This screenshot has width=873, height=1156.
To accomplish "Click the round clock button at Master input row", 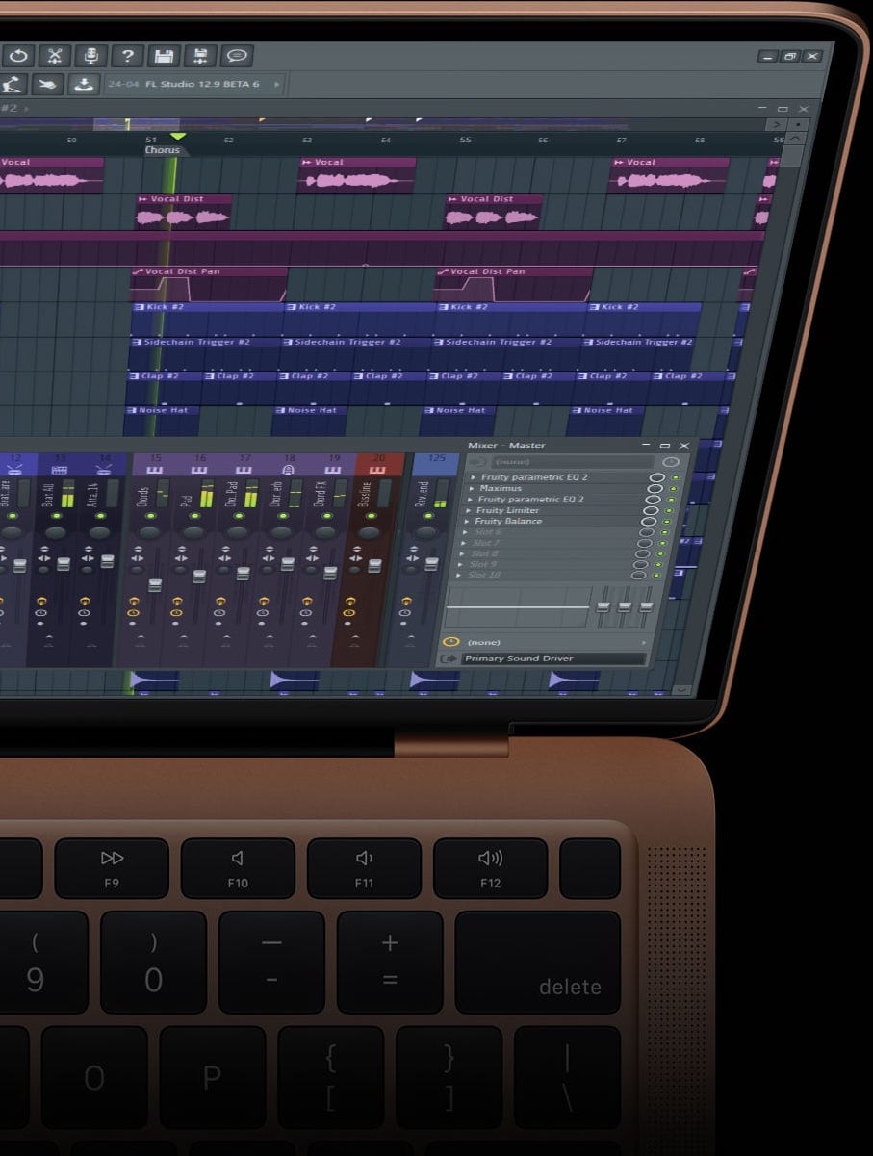I will click(x=671, y=462).
